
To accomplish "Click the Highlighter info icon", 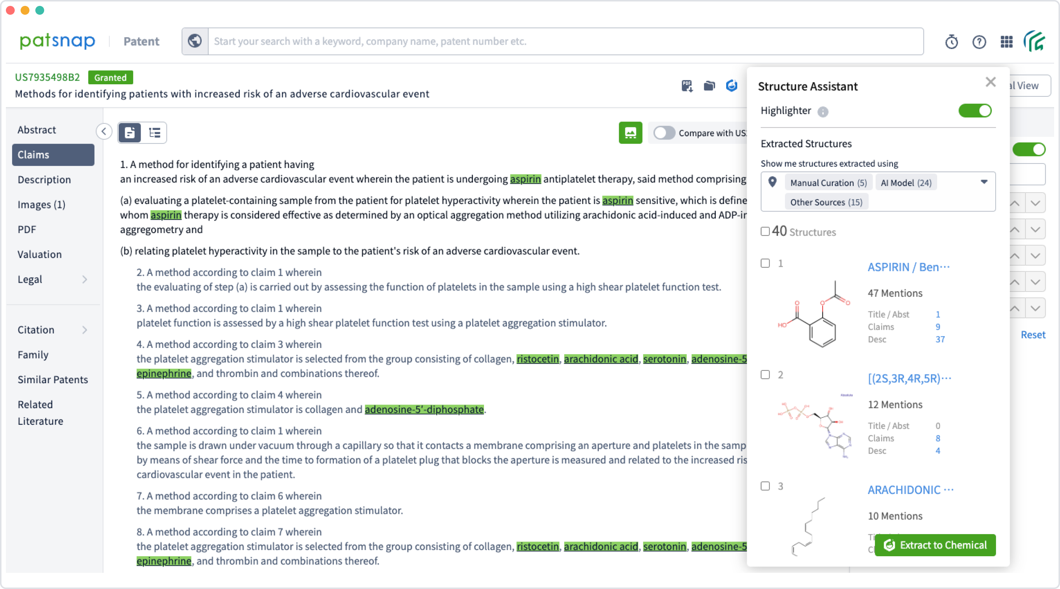I will click(823, 112).
